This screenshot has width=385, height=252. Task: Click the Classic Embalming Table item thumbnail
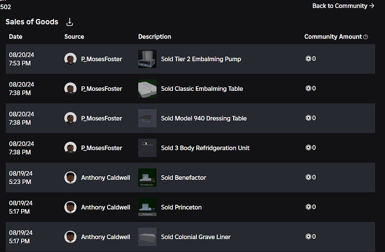[147, 88]
